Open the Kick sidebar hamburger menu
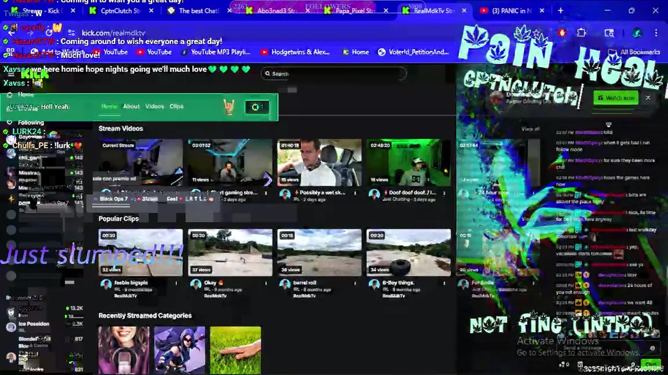Image resolution: width=668 pixels, height=375 pixels. pyautogui.click(x=10, y=74)
